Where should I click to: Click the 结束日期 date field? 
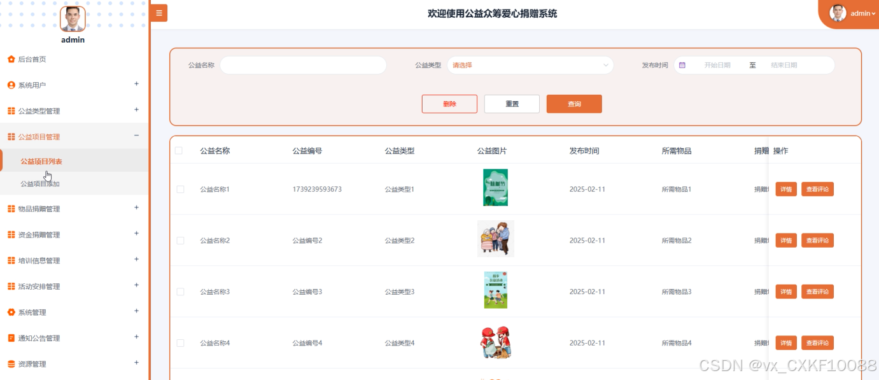coord(784,65)
